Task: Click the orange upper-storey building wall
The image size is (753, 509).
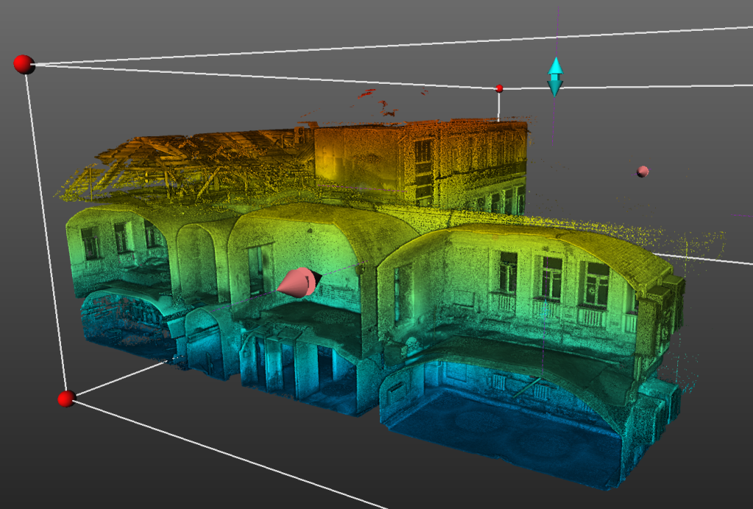Action: [x=353, y=158]
